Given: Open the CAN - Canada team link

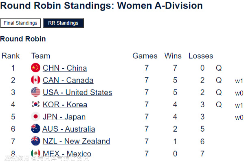Looking at the screenshot, I should 68,80.
